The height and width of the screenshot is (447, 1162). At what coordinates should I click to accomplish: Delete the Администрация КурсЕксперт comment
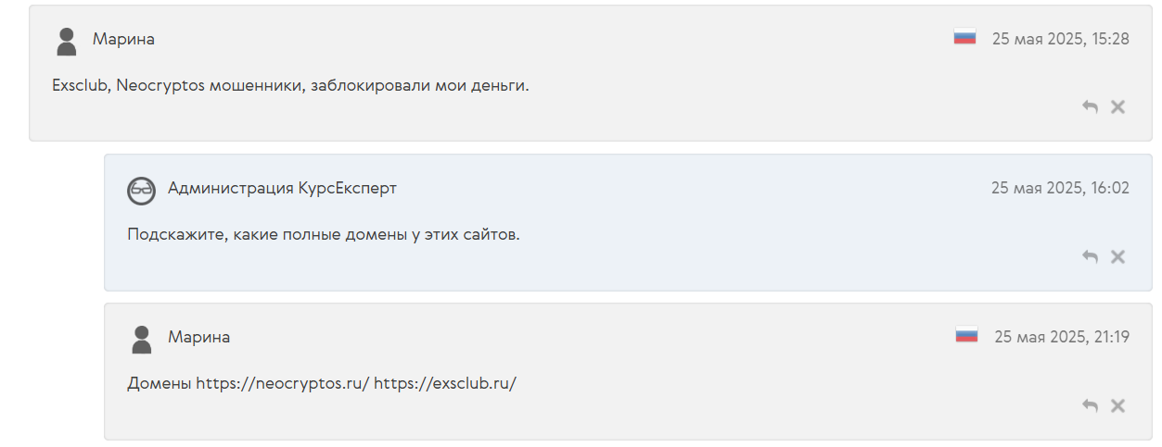[1117, 256]
